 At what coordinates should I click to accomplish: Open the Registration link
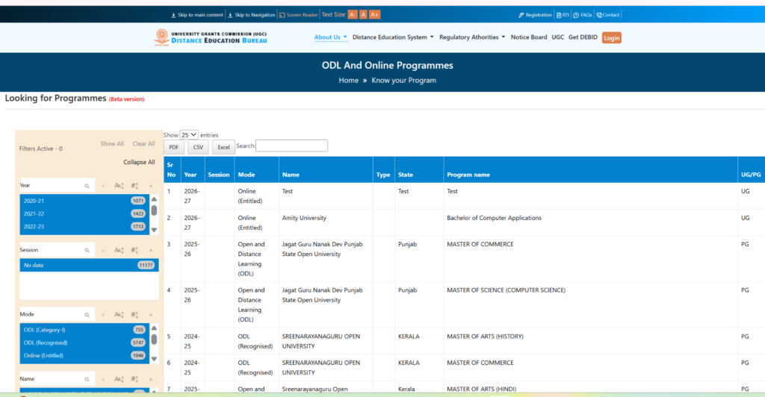click(x=535, y=15)
